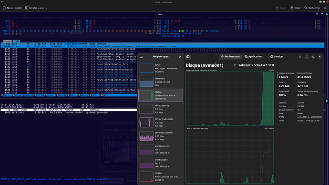Click Scinder la vue split view button
This screenshot has width=329, height=185.
34,8
